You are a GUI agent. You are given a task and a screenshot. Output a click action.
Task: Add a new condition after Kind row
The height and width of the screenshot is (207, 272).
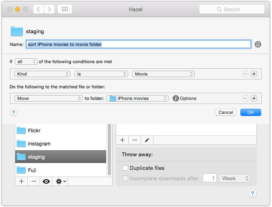click(x=254, y=74)
